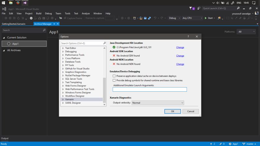Click the Visual Studio taskbar icon
The image size is (260, 146).
(x=25, y=3)
